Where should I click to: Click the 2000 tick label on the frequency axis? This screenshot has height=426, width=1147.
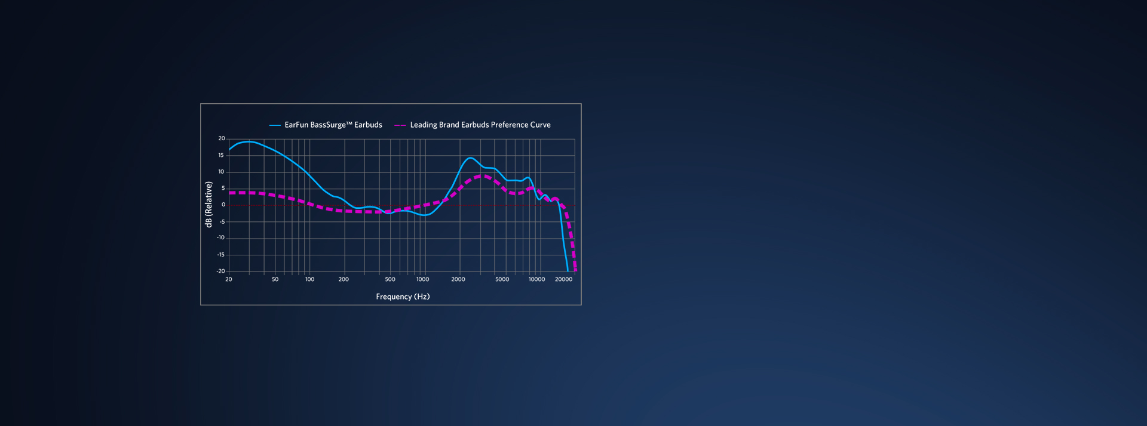click(x=458, y=279)
